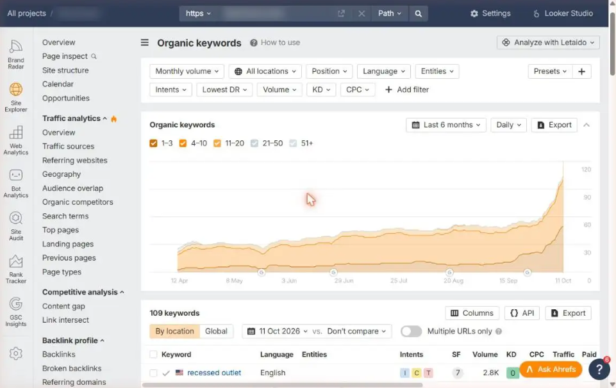Viewport: 616px width, 388px height.
Task: Click the checkmark icon beside recessed outlet
Action: pyautogui.click(x=166, y=373)
